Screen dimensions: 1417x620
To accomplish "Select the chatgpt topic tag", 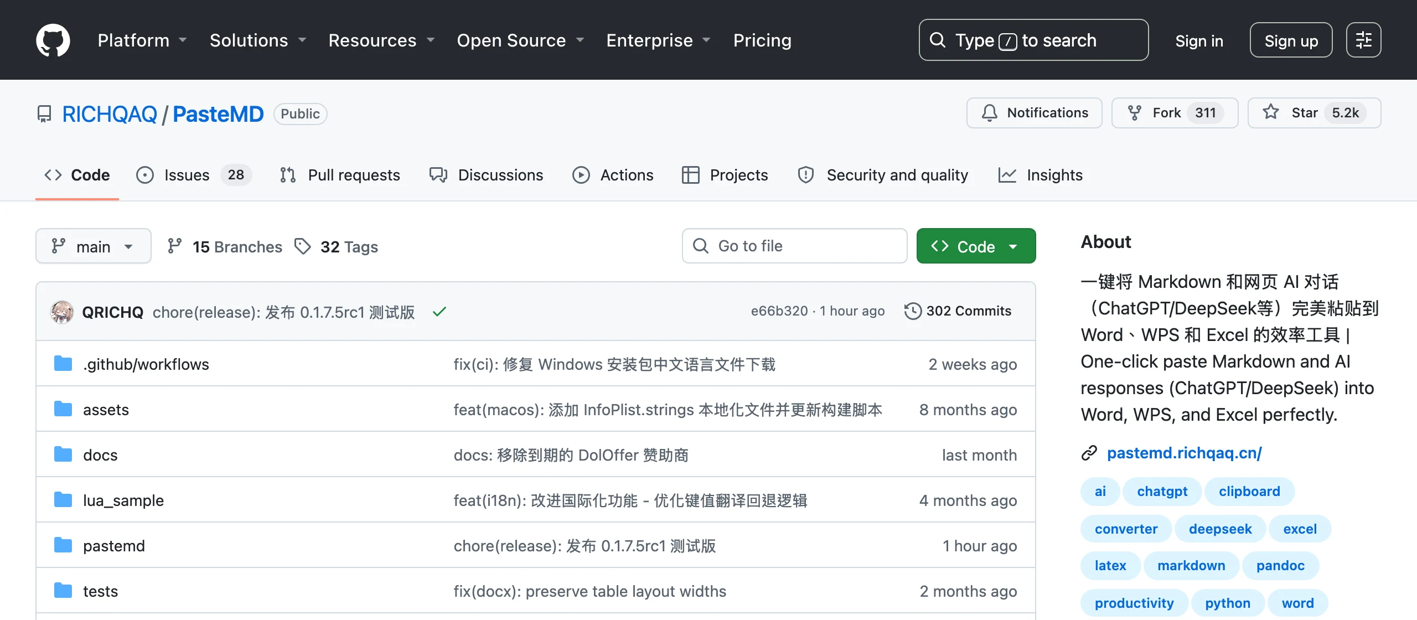I will pyautogui.click(x=1162, y=491).
